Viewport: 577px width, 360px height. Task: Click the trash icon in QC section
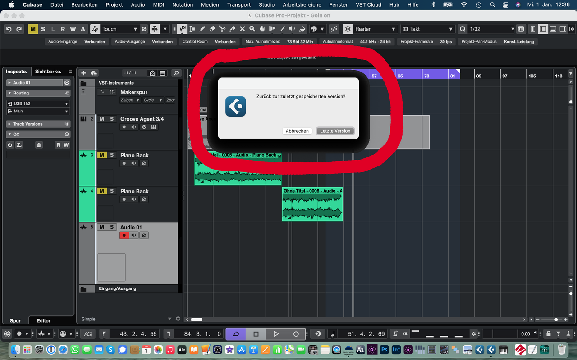coord(39,145)
